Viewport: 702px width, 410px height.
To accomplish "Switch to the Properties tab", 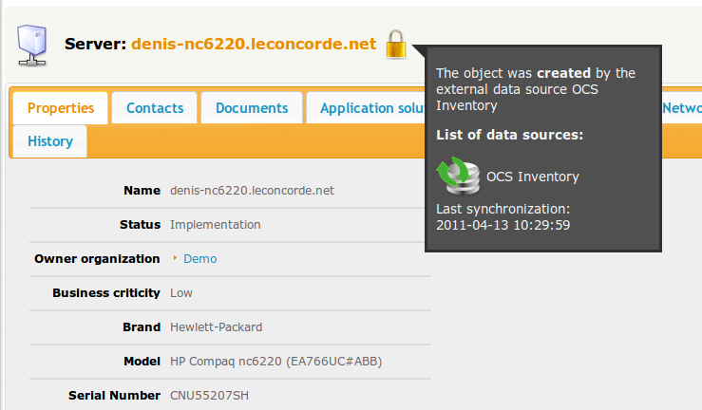I will [61, 108].
